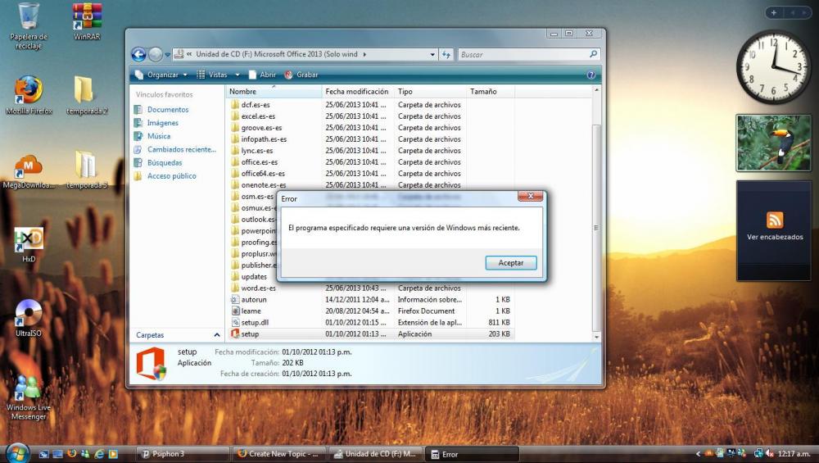
Task: Open Mozilla Firefox desktop icon
Action: pyautogui.click(x=29, y=95)
